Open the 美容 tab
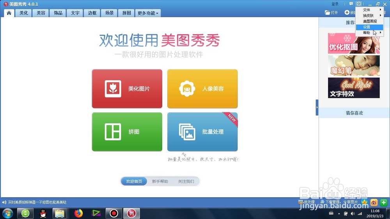This screenshot has width=390, height=219. (x=41, y=13)
